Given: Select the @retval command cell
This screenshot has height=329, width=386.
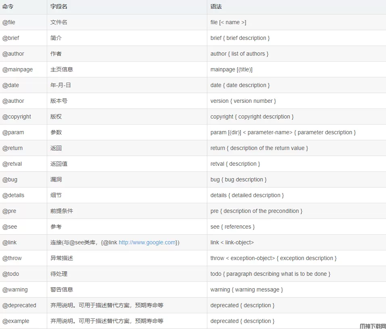Looking at the screenshot, I should tap(12, 164).
